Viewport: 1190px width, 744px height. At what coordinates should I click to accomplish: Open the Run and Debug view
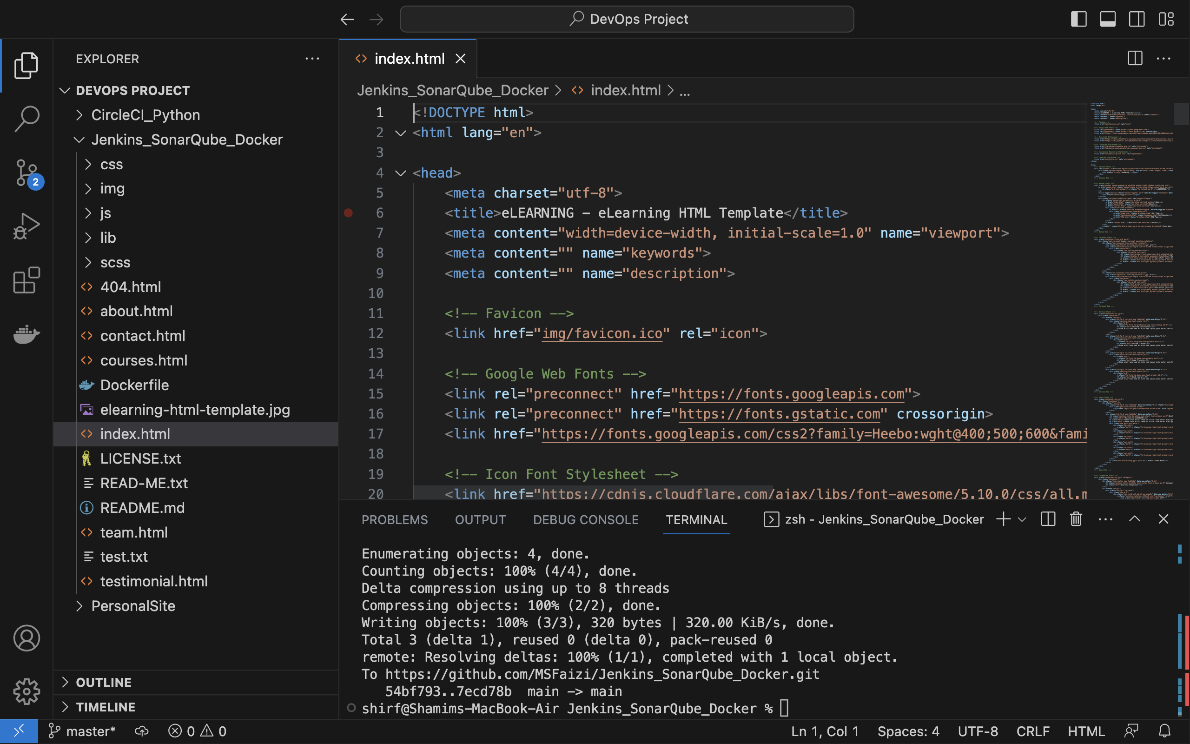pyautogui.click(x=26, y=226)
